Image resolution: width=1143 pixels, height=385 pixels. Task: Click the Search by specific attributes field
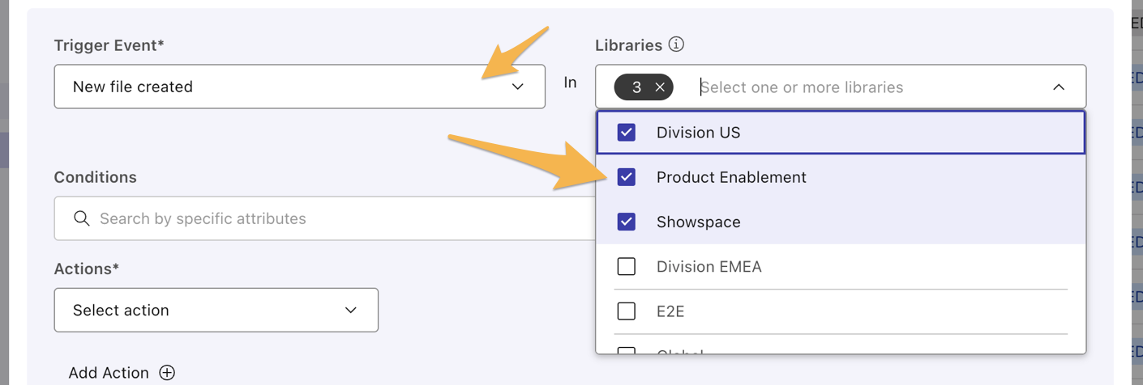coord(324,218)
